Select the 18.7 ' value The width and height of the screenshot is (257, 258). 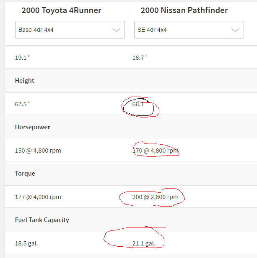140,58
